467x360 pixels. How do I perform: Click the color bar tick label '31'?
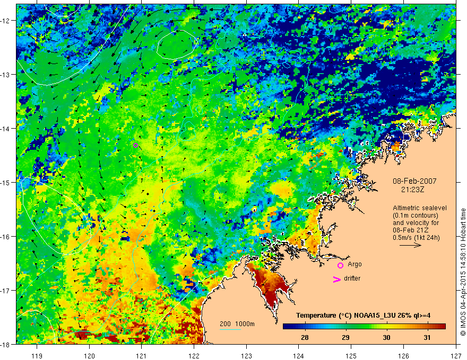pos(427,338)
